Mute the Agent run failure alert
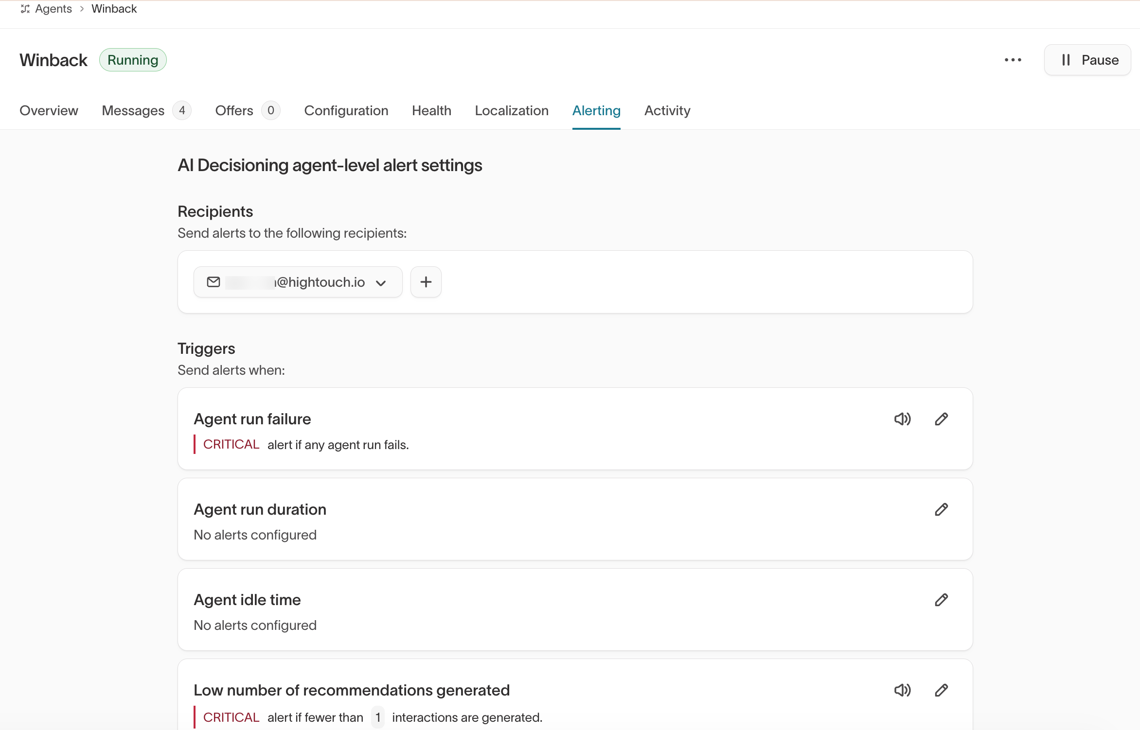This screenshot has width=1140, height=730. click(x=902, y=419)
